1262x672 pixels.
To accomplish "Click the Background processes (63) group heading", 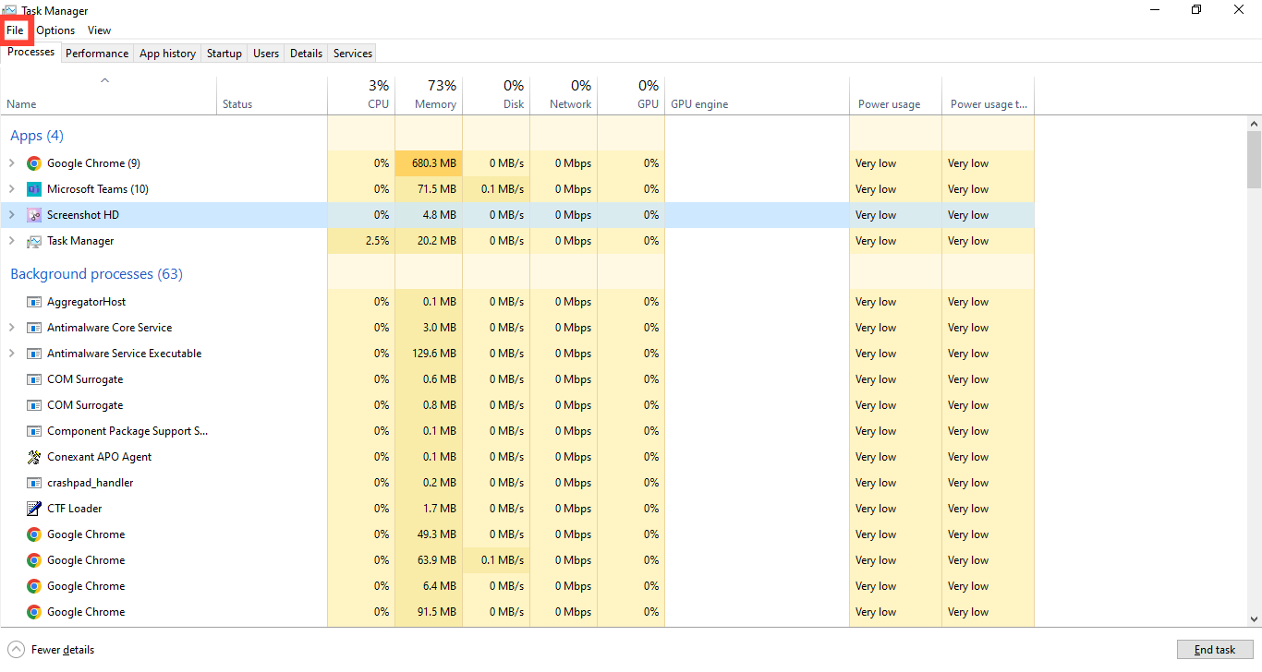I will tap(96, 274).
